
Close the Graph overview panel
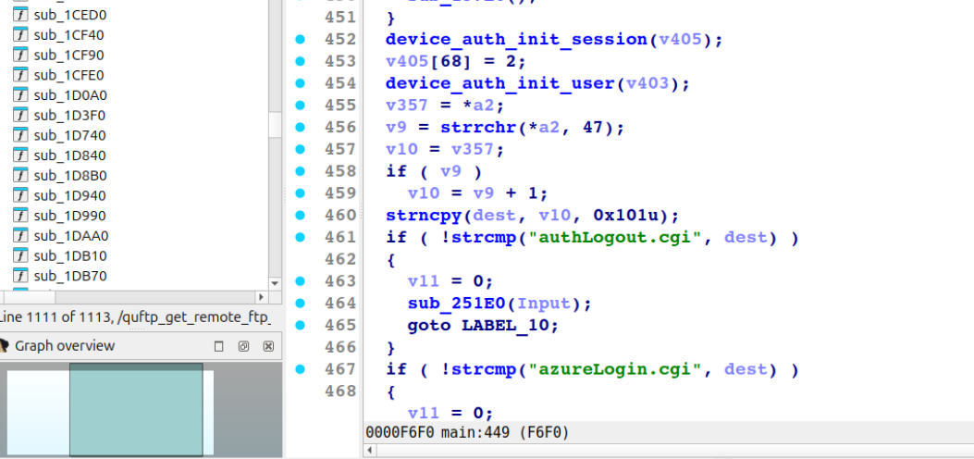268,346
